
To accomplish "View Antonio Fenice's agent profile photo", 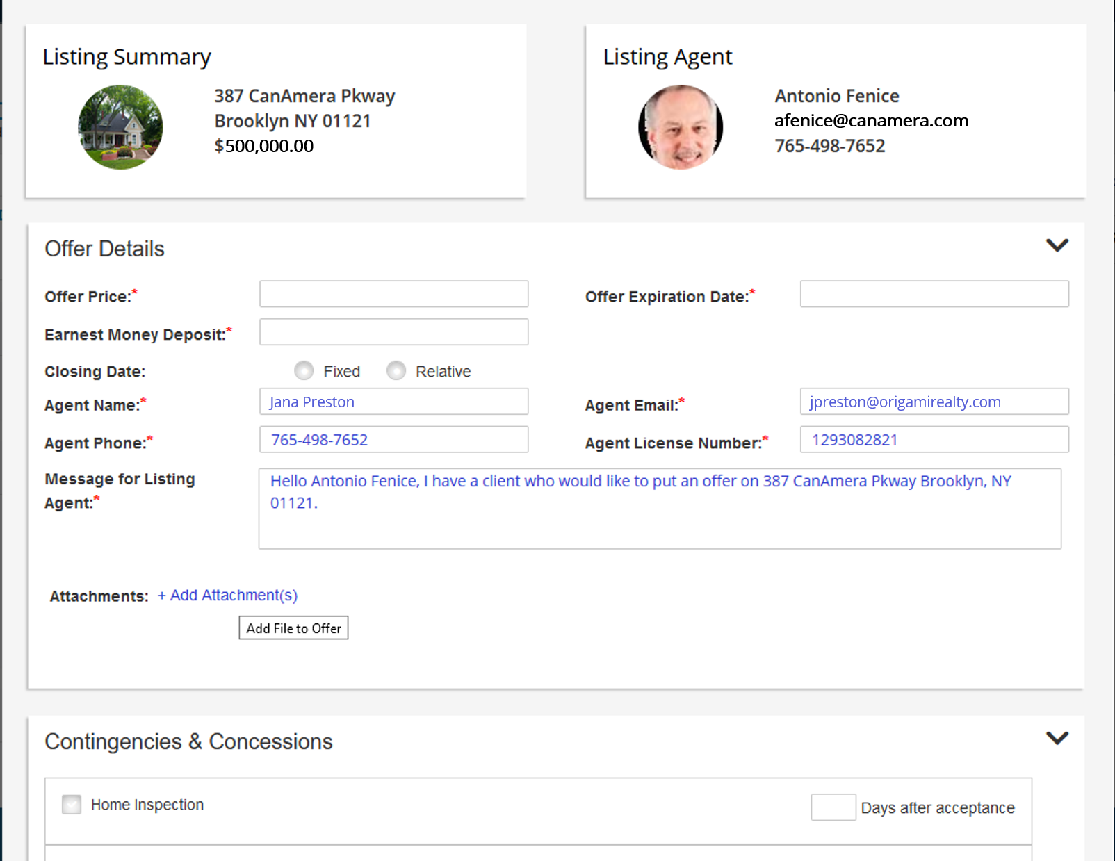I will (681, 126).
